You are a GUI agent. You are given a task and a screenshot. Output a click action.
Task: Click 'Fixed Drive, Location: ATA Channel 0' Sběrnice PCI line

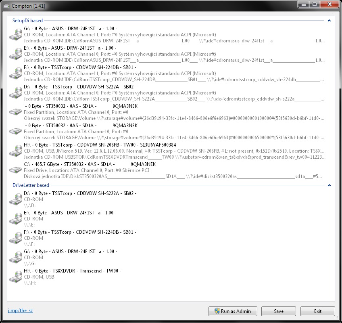pyautogui.click(x=86, y=170)
